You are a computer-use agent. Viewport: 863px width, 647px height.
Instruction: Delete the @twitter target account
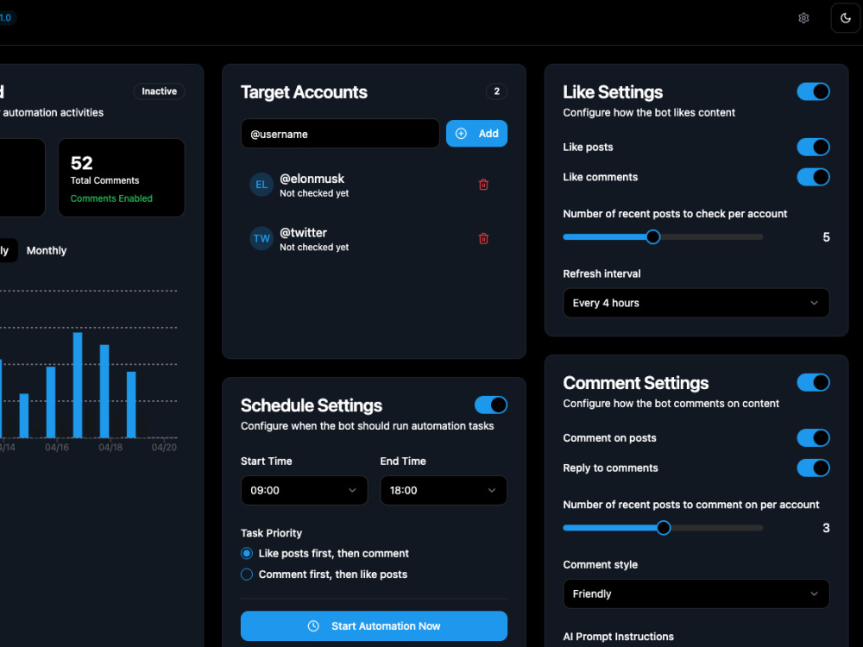pos(483,239)
